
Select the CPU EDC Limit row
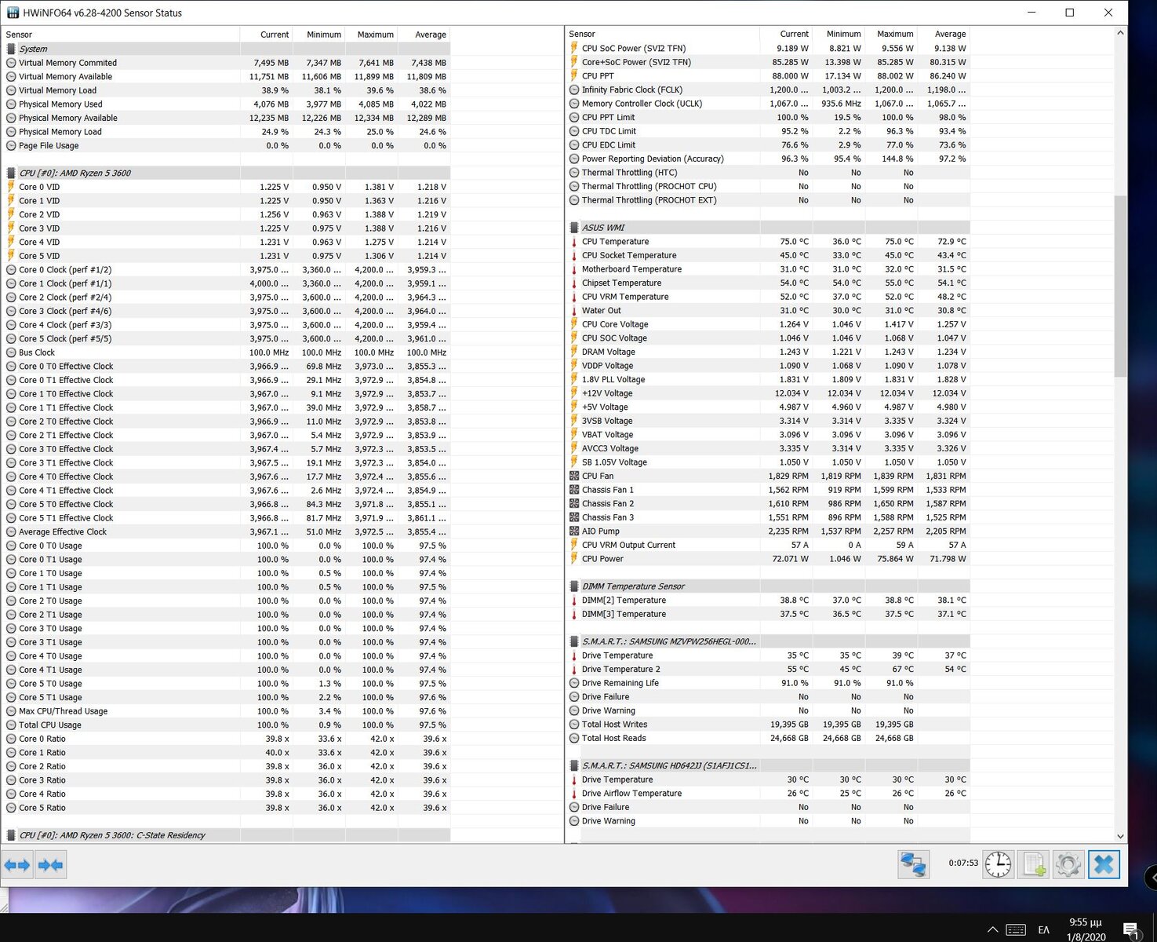(x=768, y=145)
